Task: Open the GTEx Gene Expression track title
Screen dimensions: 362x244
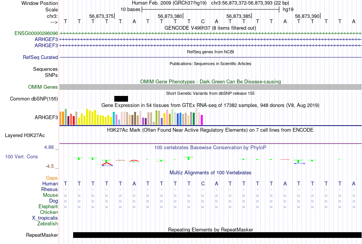Action: pyautogui.click(x=210, y=105)
